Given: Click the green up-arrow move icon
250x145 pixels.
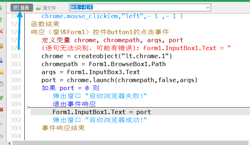Looking at the screenshot, I should (x=1, y=20).
